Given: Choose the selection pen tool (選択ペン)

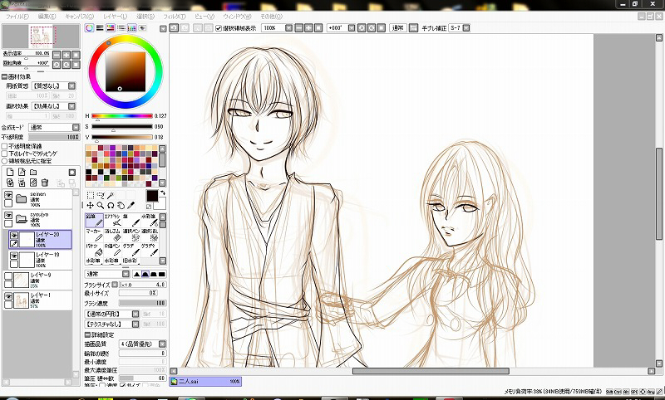Looking at the screenshot, I should pyautogui.click(x=131, y=235).
